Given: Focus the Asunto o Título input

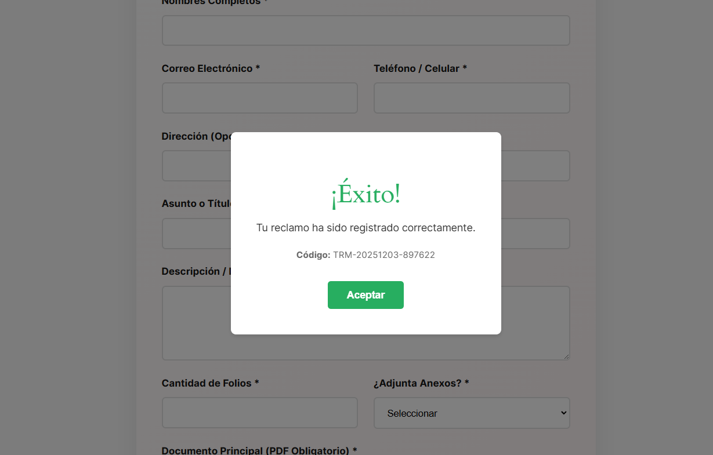Looking at the screenshot, I should coord(196,234).
